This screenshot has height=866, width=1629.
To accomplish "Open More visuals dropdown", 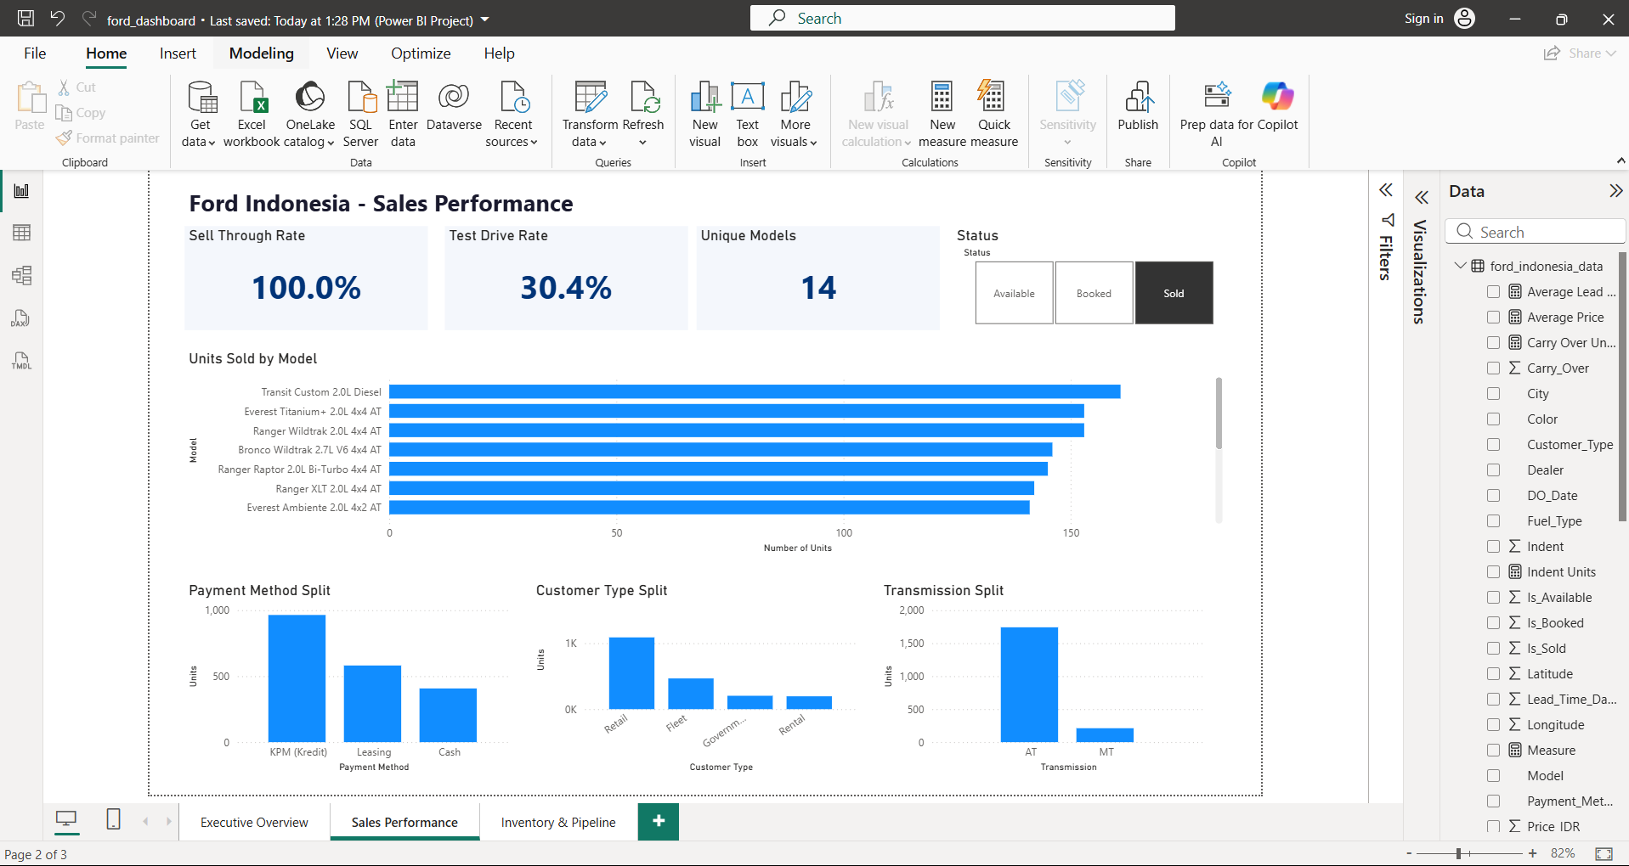I will [x=795, y=115].
